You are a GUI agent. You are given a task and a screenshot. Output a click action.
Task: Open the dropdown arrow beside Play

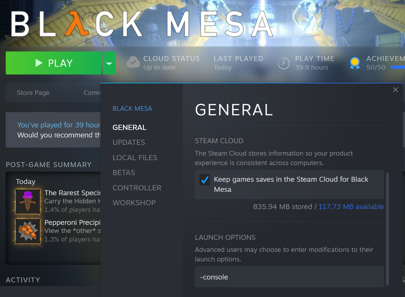[109, 63]
